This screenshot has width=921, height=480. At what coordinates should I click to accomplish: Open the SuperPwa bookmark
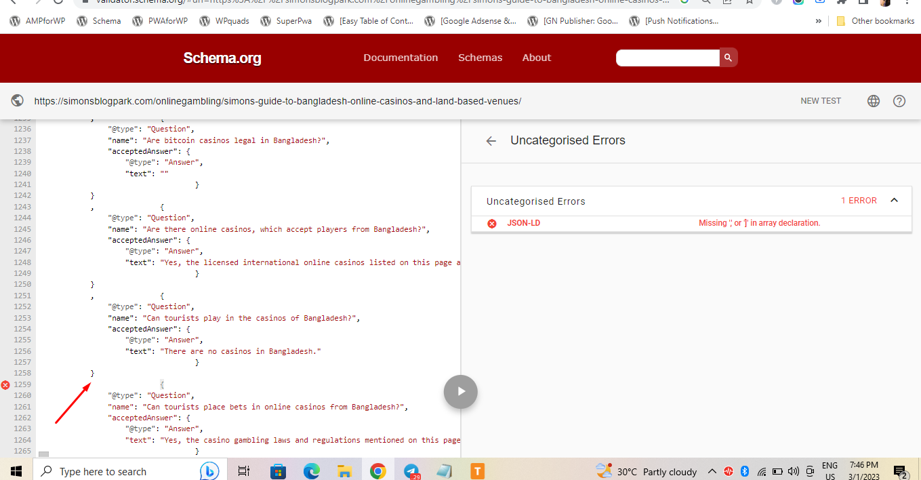tap(286, 21)
